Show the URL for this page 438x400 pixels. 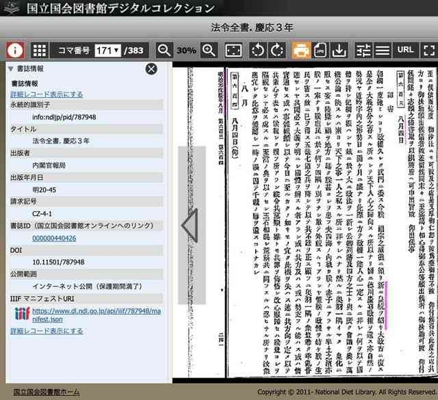pyautogui.click(x=405, y=51)
